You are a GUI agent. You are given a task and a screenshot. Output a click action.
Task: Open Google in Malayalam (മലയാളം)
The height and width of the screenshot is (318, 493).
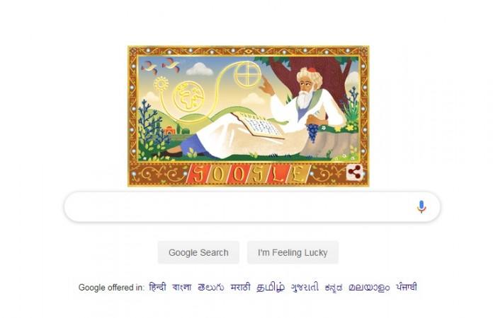[369, 288]
